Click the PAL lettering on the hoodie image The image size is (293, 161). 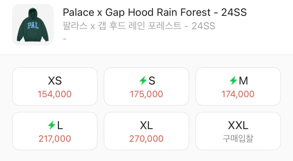pyautogui.click(x=33, y=25)
